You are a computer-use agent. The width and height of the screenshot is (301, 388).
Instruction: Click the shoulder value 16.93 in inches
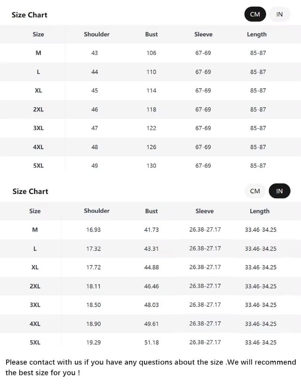93,230
